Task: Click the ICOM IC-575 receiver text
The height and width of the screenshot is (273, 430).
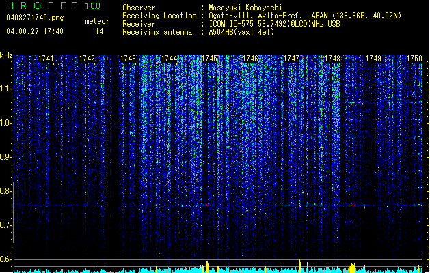Action: pyautogui.click(x=274, y=24)
